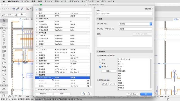Open the measure tool dropdown arrow in toolbar
180x101 pixels.
31,9
